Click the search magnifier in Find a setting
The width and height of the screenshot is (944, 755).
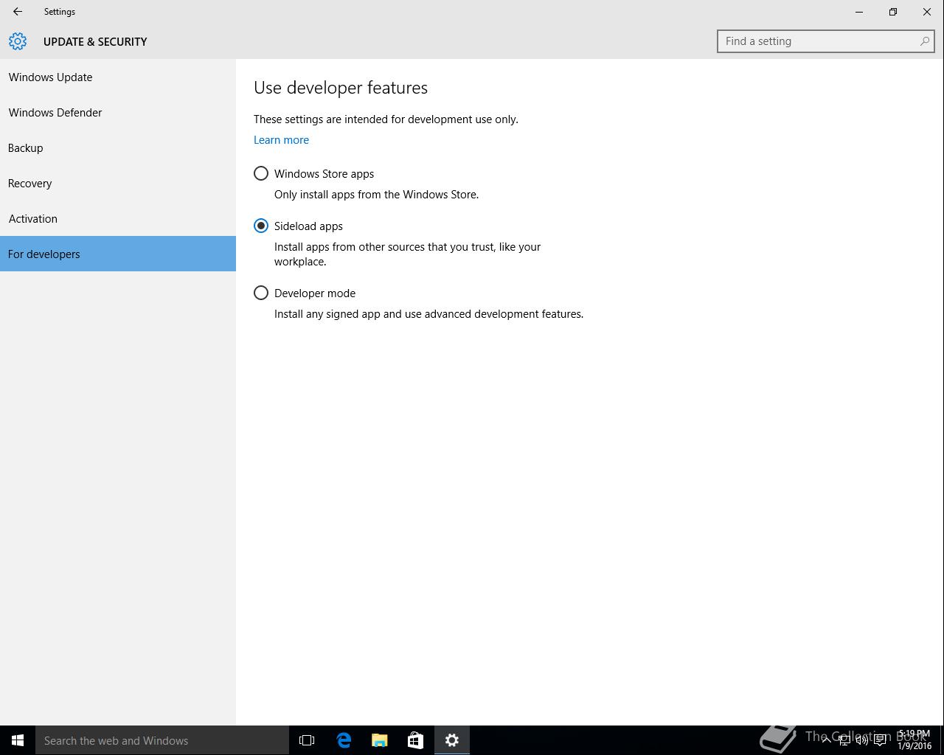pos(924,41)
